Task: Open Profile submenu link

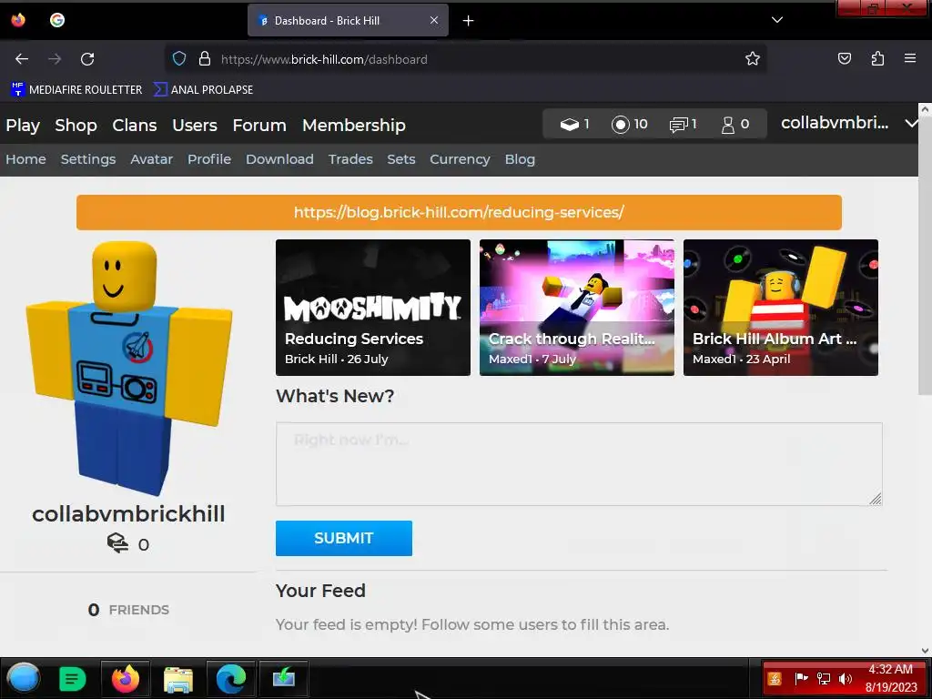Action: [209, 159]
